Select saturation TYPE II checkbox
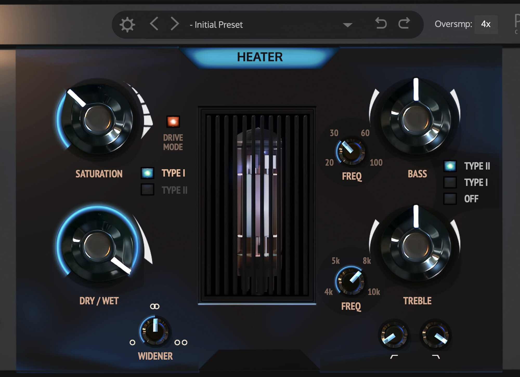Image resolution: width=520 pixels, height=377 pixels. [x=147, y=190]
